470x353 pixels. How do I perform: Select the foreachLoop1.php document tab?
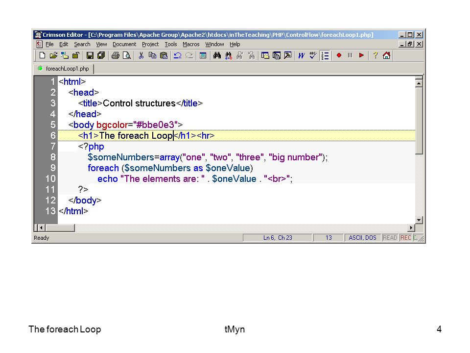point(64,69)
